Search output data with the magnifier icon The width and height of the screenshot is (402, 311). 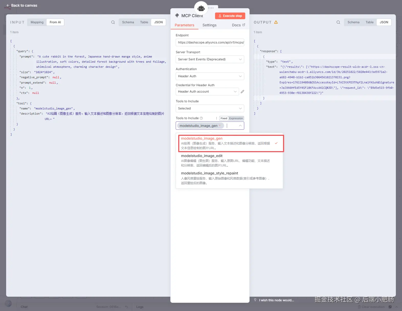pos(338,22)
